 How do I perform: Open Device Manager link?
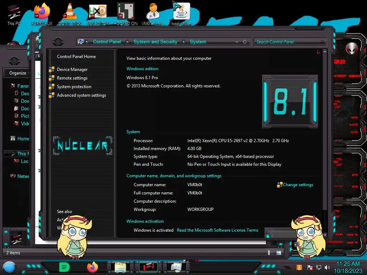72,69
